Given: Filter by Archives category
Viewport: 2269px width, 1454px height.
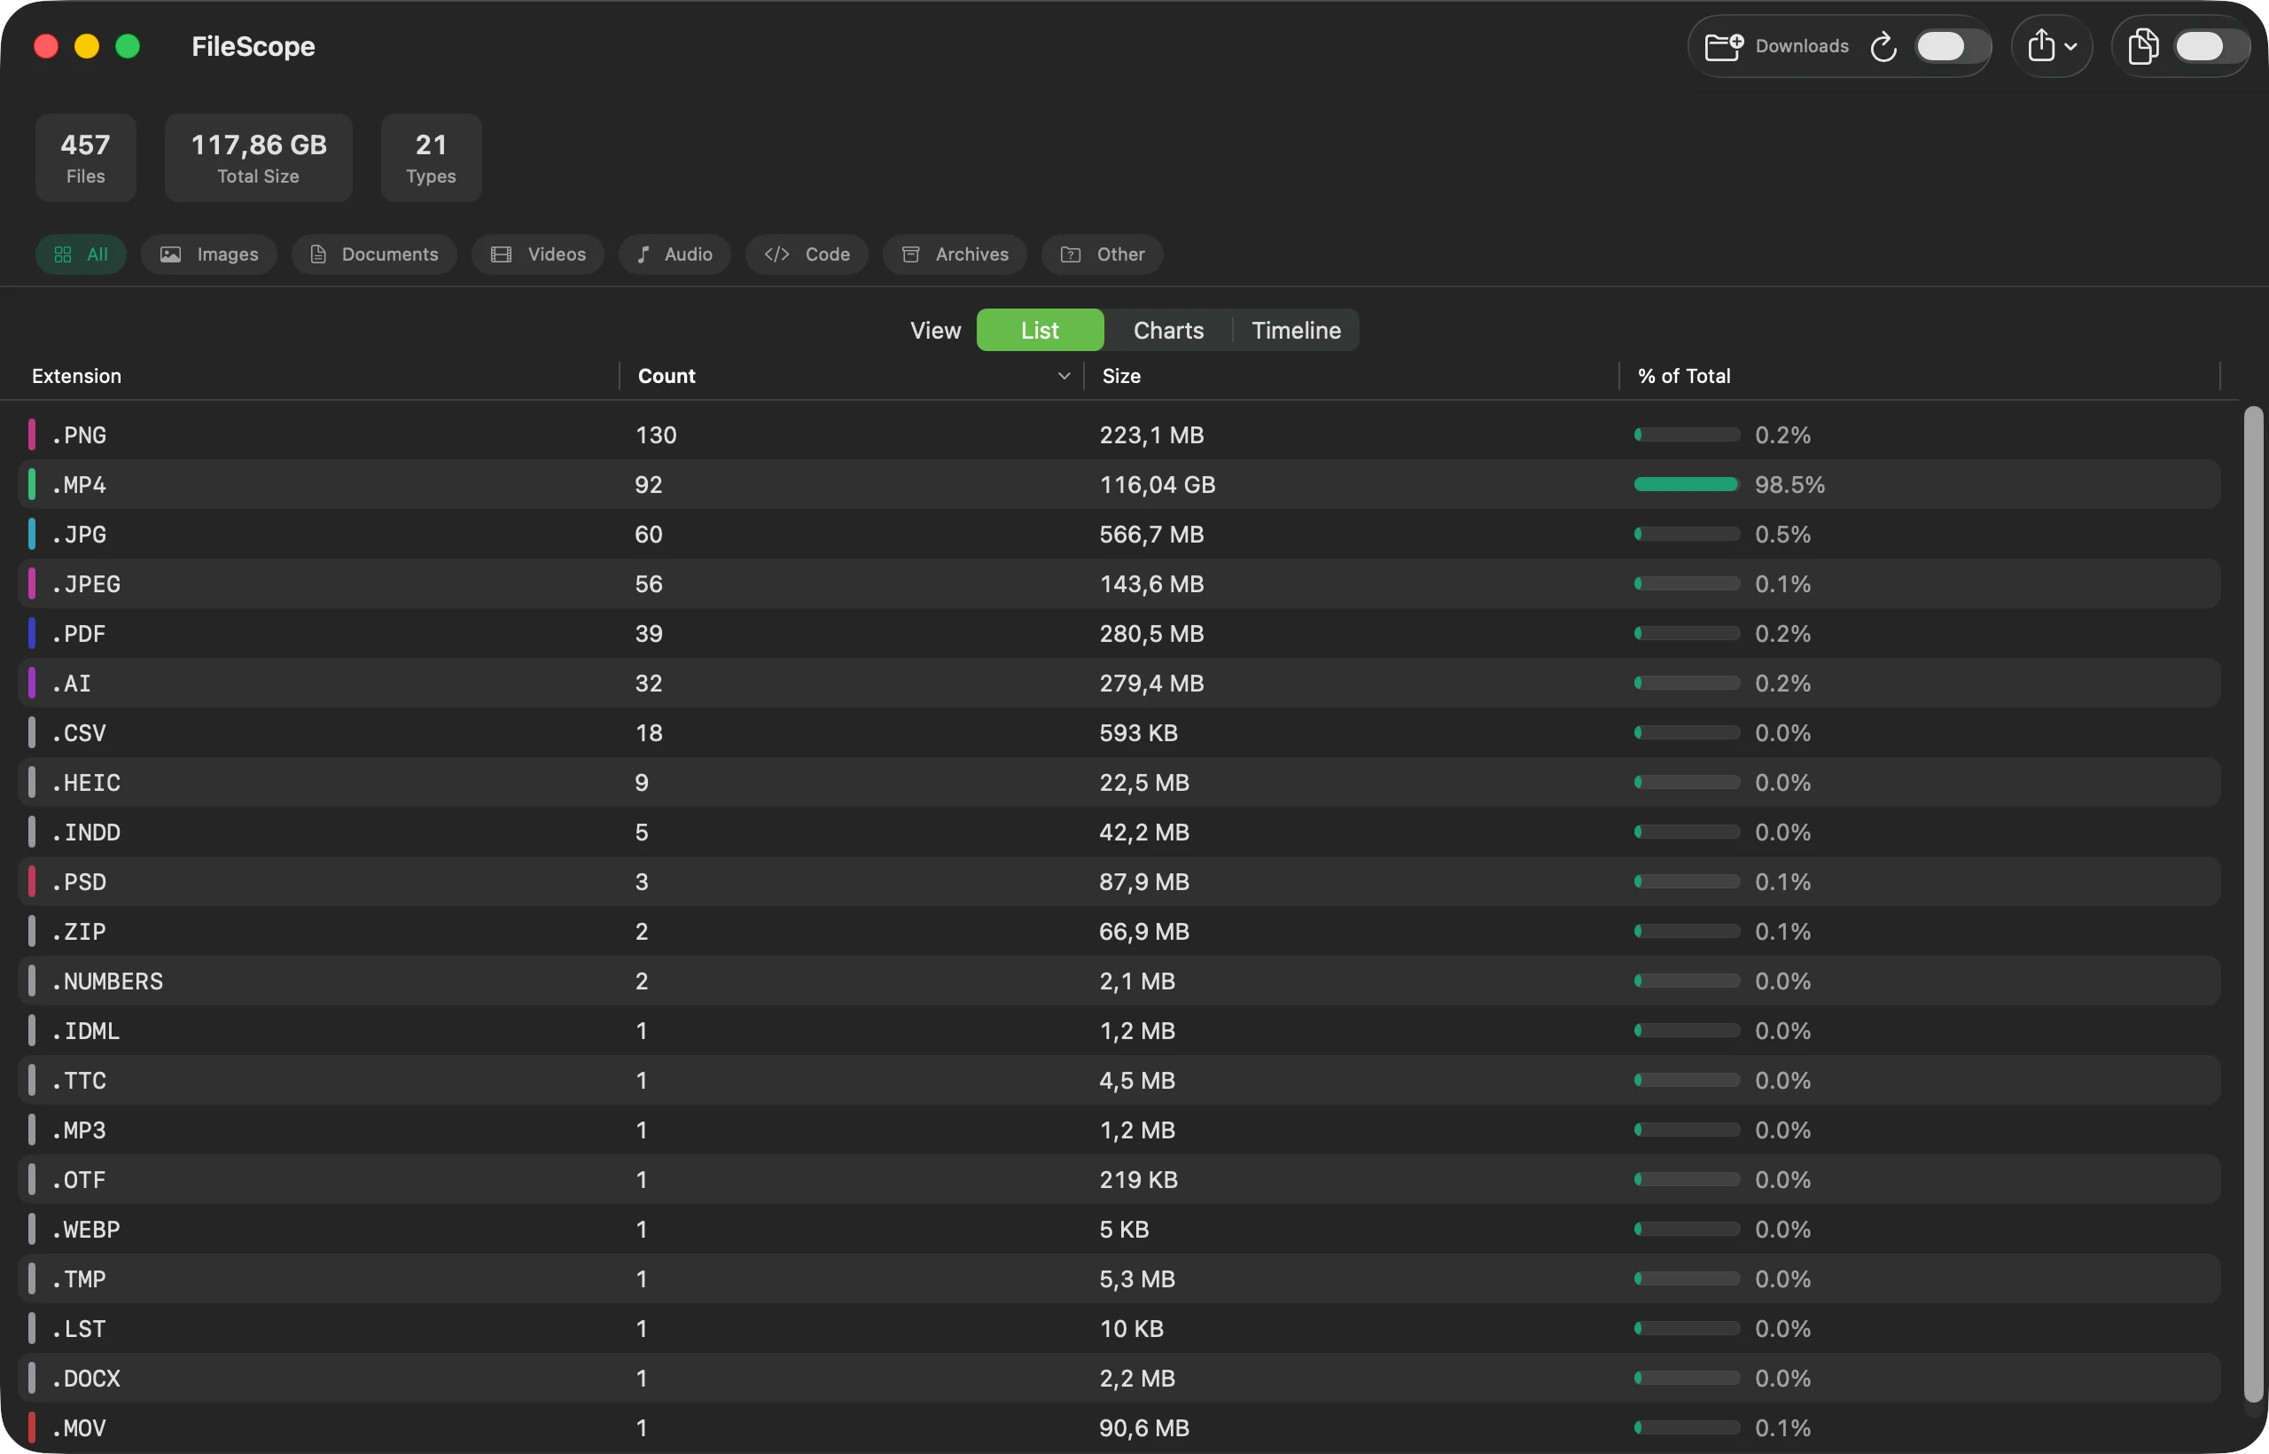Looking at the screenshot, I should tap(955, 254).
